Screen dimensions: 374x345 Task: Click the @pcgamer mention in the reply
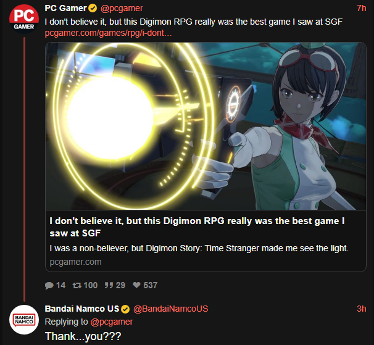(x=112, y=322)
